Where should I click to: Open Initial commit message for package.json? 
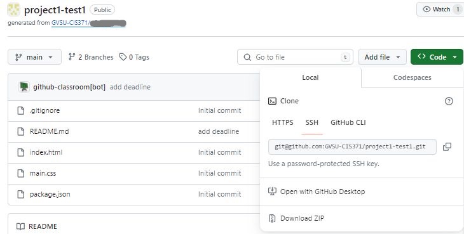click(219, 195)
